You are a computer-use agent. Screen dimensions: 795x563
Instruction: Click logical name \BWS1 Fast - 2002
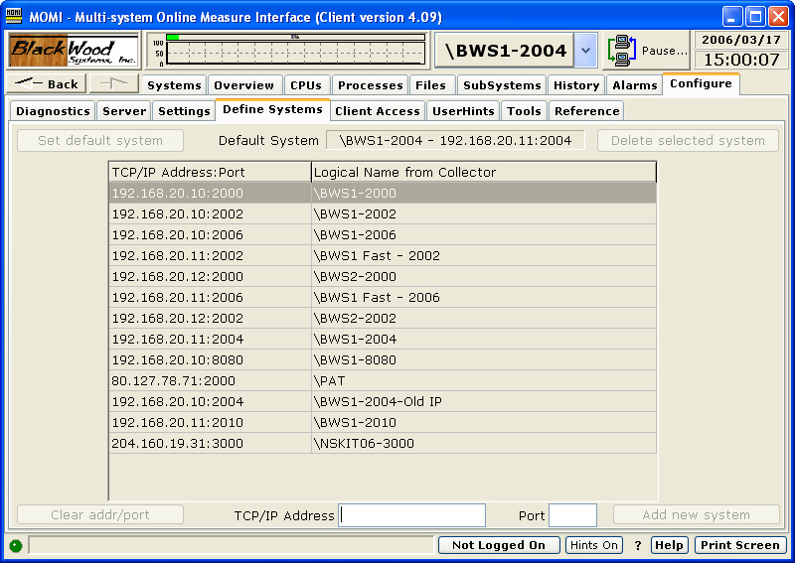[377, 255]
